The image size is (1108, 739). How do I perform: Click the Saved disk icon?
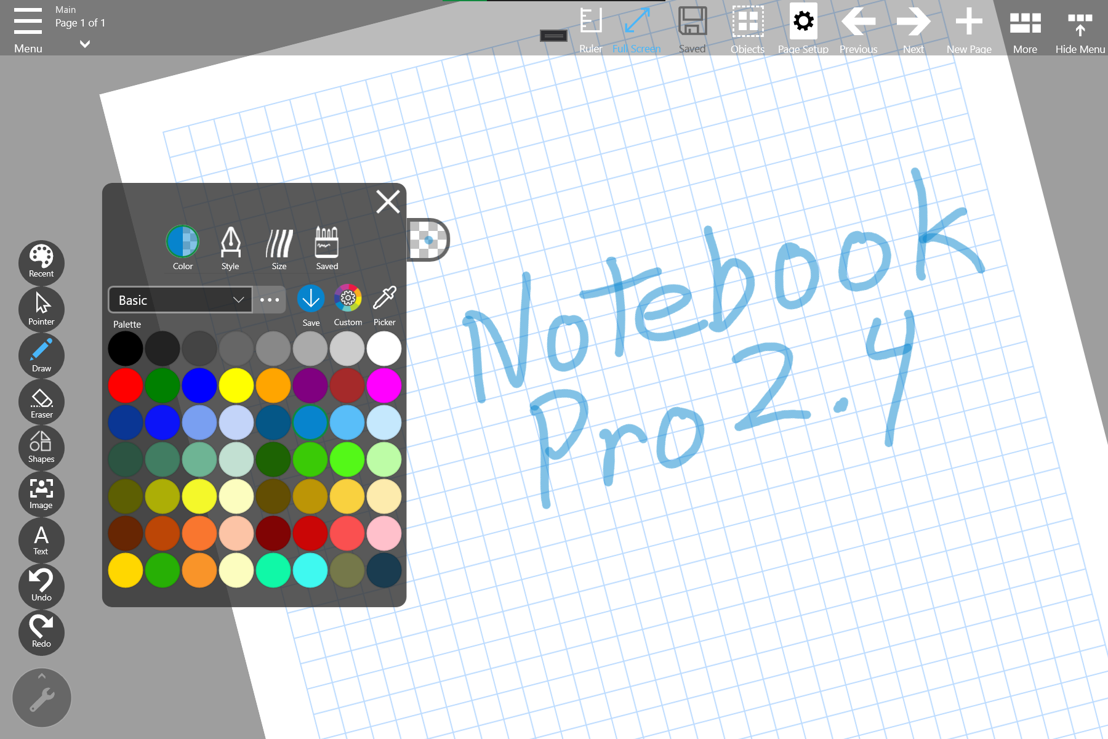click(x=692, y=28)
